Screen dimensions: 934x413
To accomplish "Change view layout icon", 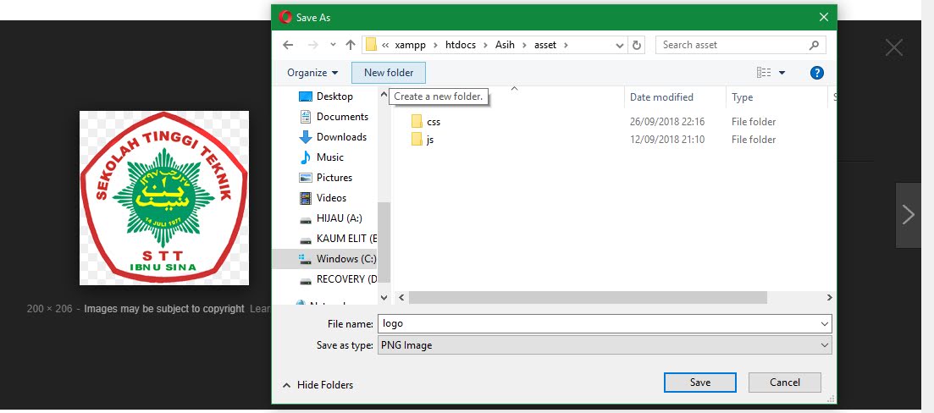I will pos(764,73).
